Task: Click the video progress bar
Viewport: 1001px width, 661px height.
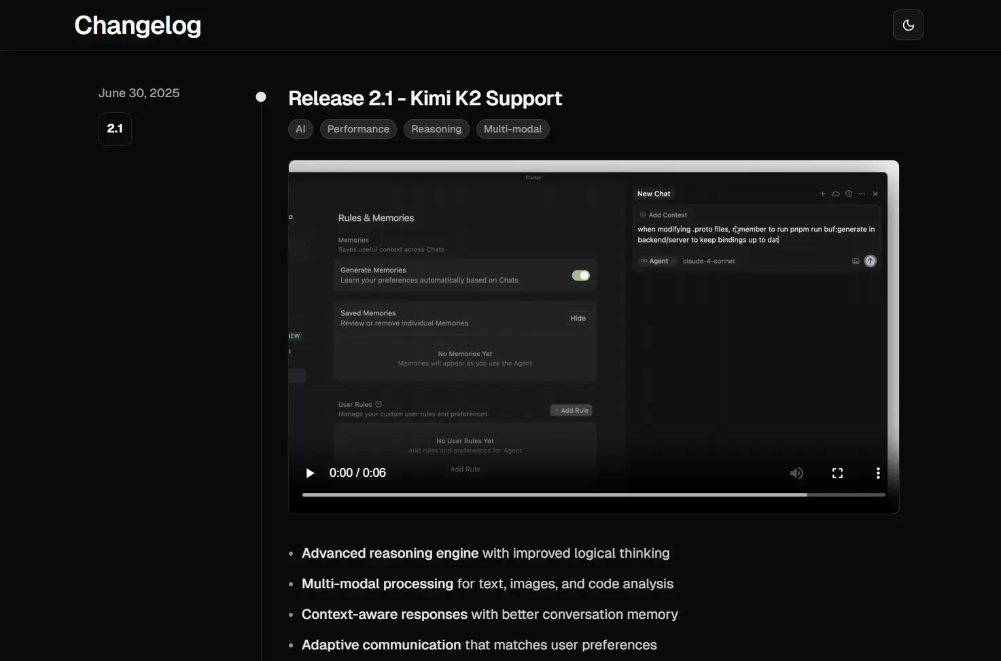Action: tap(593, 495)
